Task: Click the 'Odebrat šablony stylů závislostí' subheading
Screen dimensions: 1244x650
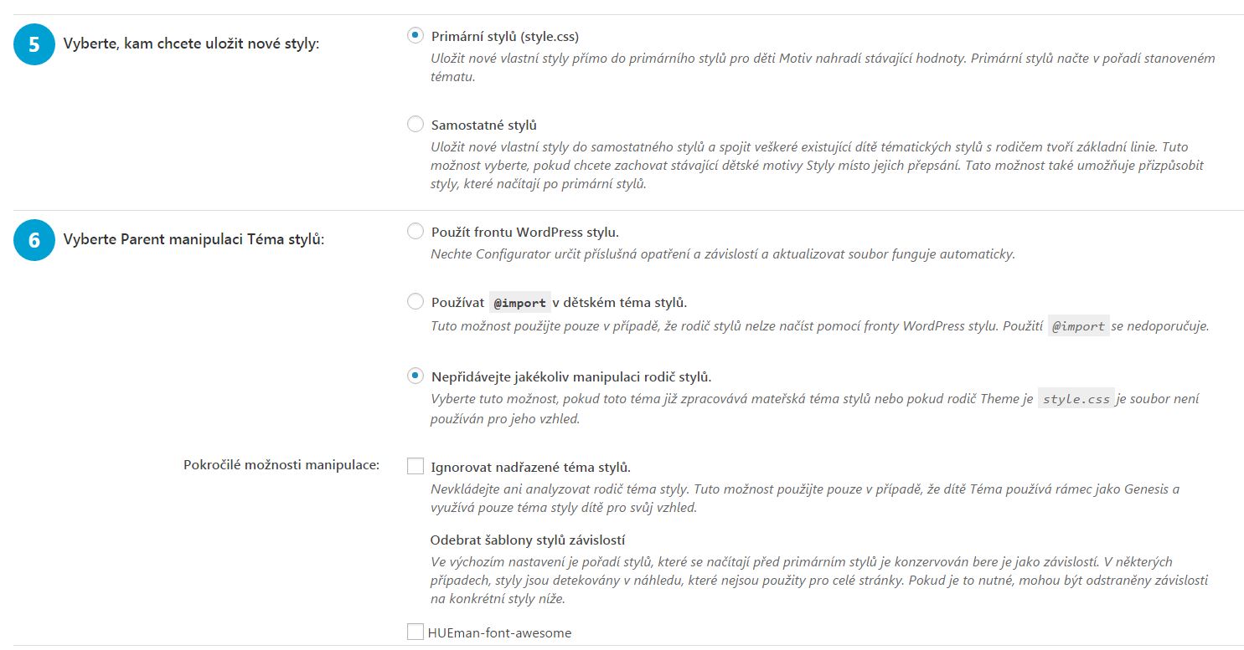Action: [528, 540]
